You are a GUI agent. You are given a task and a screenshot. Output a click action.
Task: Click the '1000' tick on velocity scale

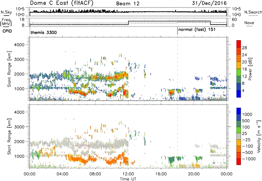[247, 114]
